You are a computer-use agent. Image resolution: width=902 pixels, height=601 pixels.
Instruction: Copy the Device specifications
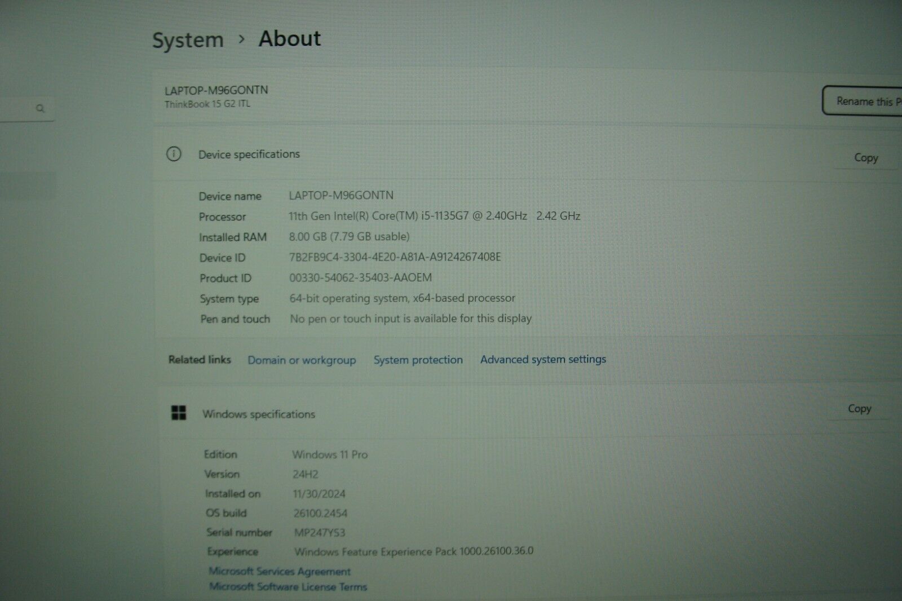pos(865,158)
